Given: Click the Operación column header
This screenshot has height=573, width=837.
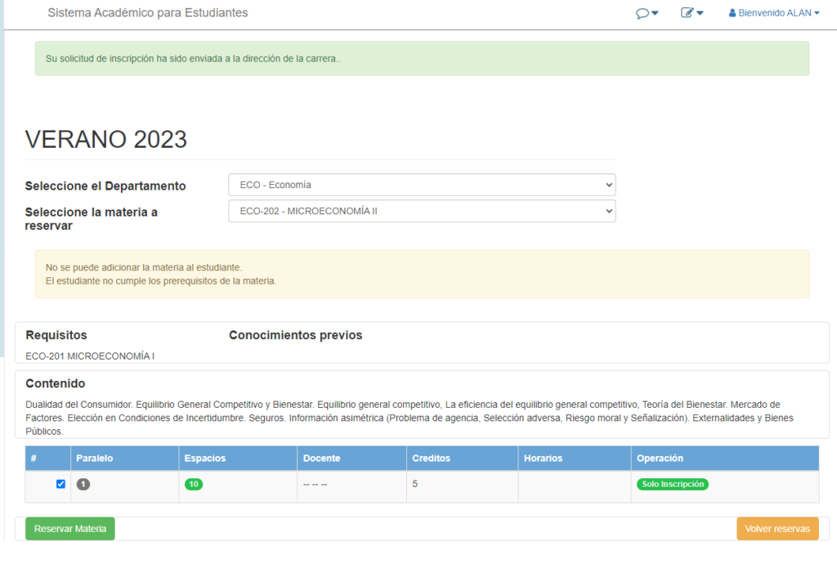Looking at the screenshot, I should [x=660, y=458].
